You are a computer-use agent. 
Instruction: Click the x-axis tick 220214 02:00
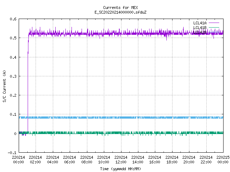[35, 160]
